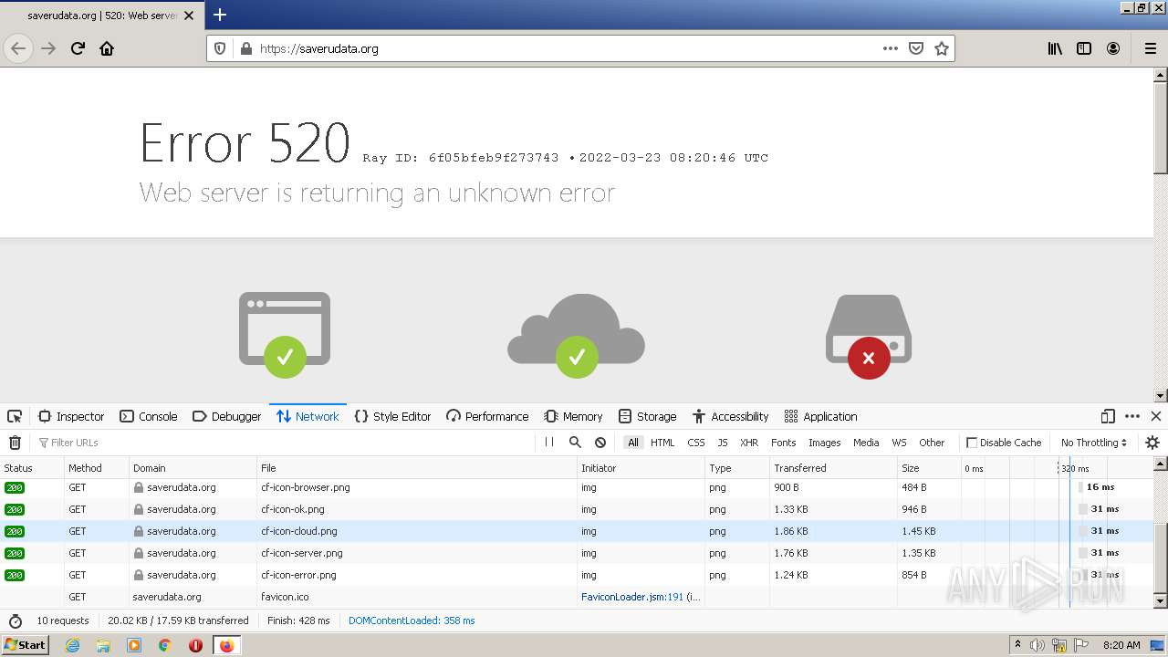Start performance analysis stopwatch
1168x657 pixels.
pyautogui.click(x=15, y=620)
